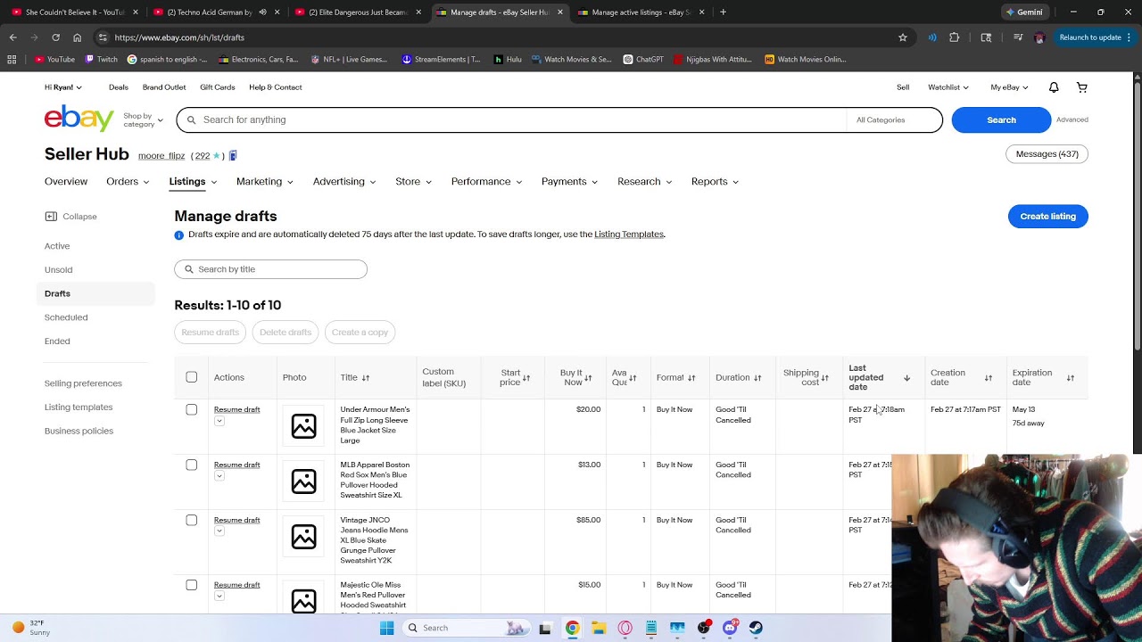
Task: Expand the Orders menu chevron
Action: [147, 182]
